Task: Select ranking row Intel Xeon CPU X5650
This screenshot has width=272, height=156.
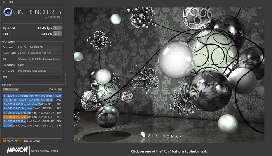Action: click(32, 96)
